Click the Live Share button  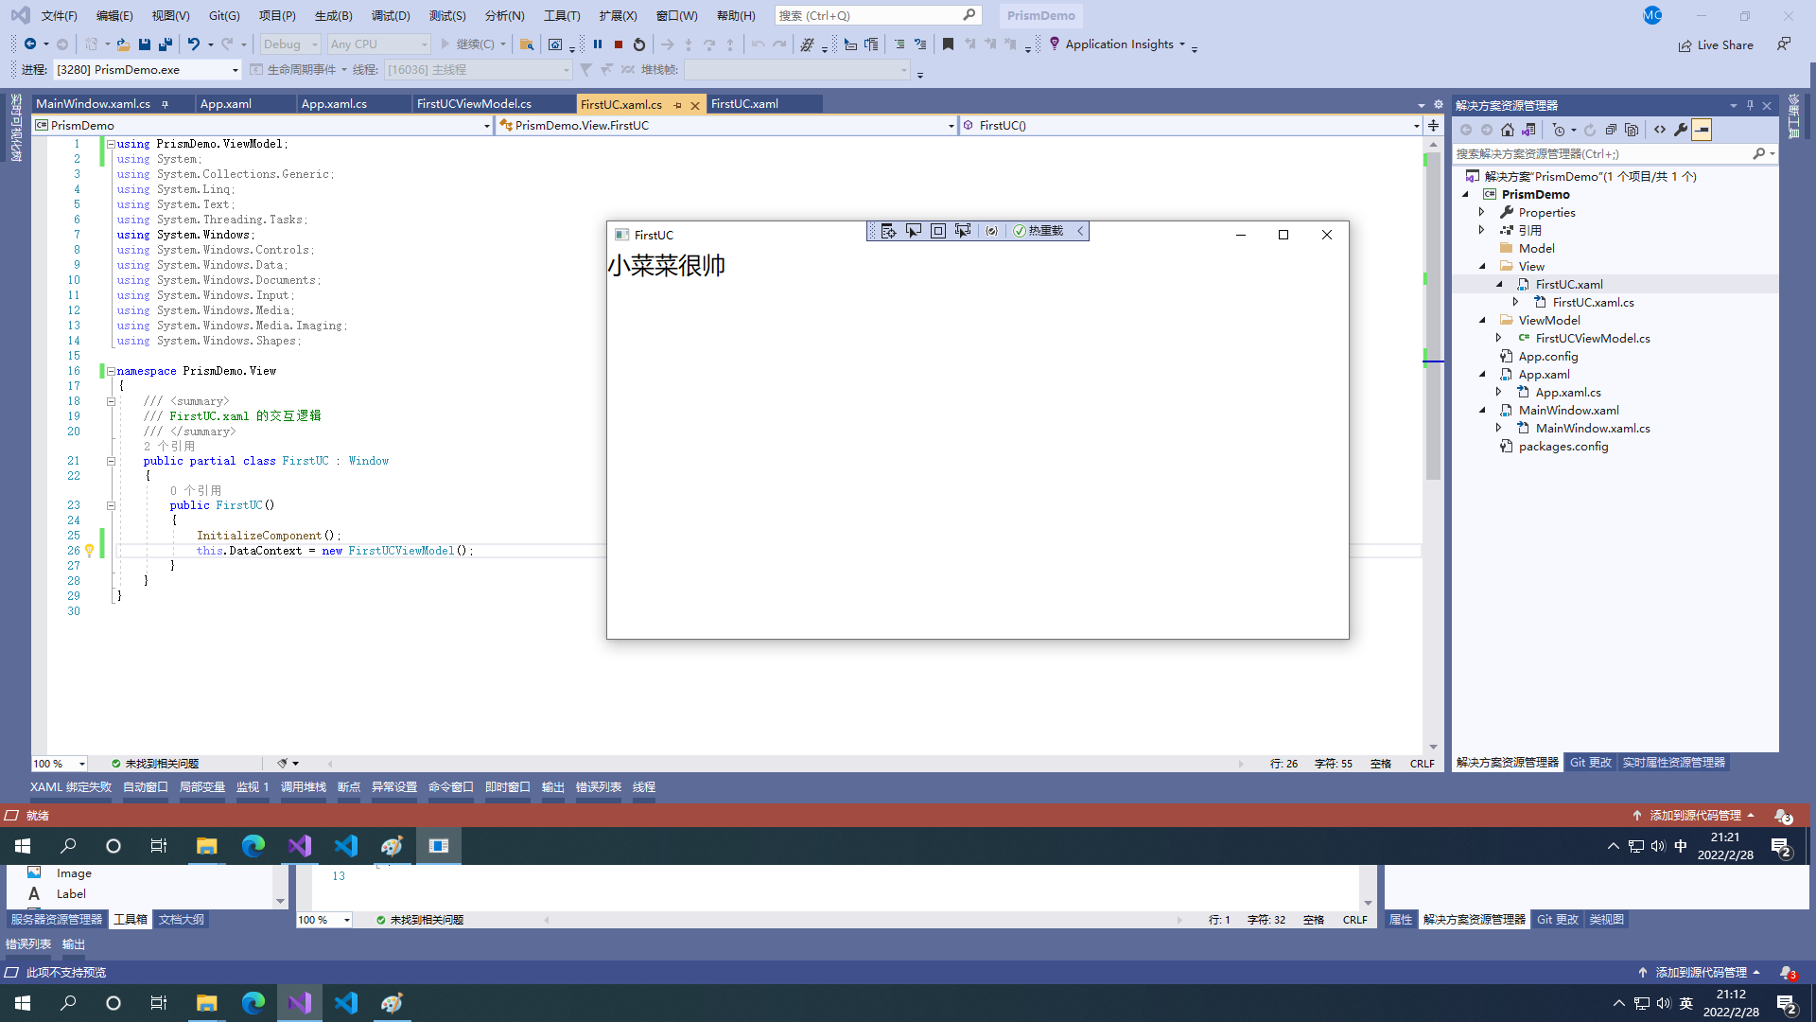tap(1716, 45)
